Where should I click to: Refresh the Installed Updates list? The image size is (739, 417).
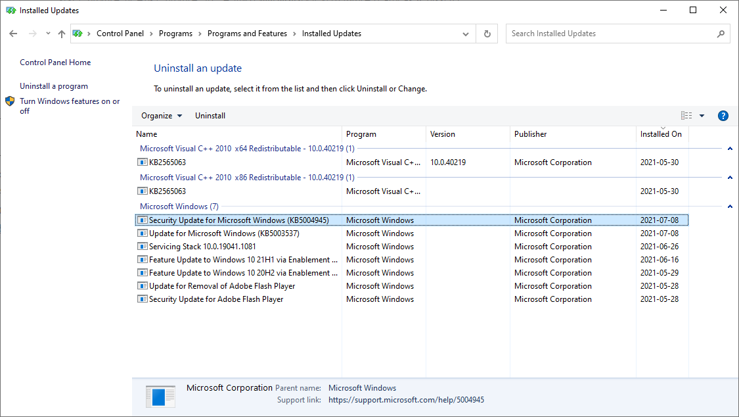tap(487, 34)
